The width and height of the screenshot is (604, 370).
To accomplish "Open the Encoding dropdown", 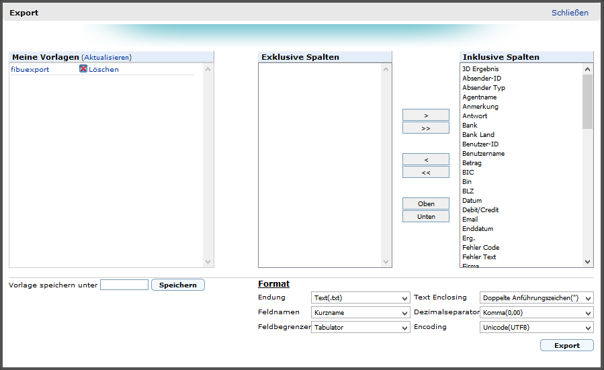I will pos(537,328).
